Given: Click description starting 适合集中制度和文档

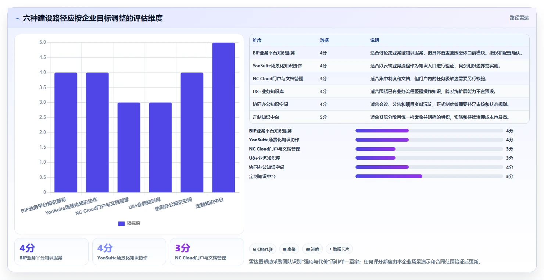Looking at the screenshot, I should click(x=429, y=79).
